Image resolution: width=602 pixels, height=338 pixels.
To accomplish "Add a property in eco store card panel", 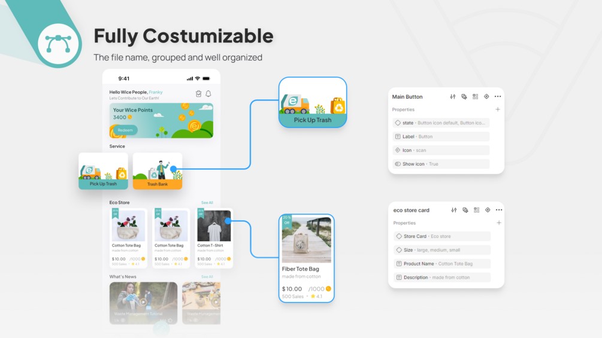I will click(499, 223).
